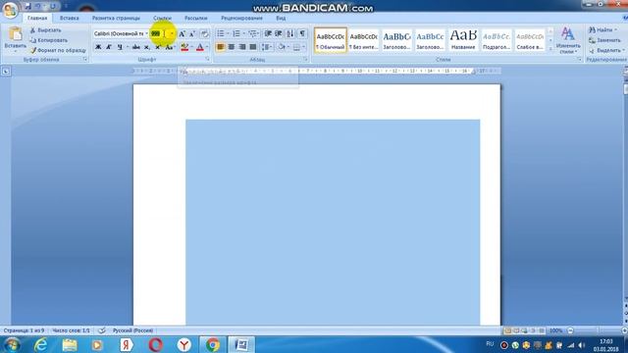The image size is (628, 353).
Task: Open underline style dropdown arrow
Action: tap(127, 47)
